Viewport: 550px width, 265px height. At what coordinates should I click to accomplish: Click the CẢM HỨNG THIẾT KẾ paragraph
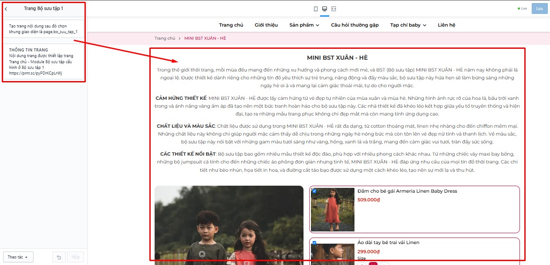coord(337,106)
